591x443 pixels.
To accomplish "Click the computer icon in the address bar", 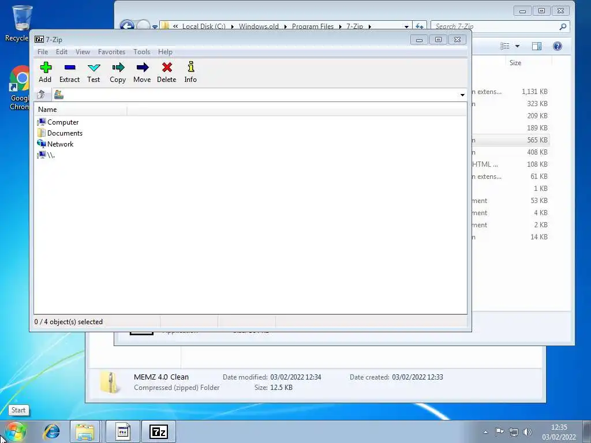I will 59,95.
